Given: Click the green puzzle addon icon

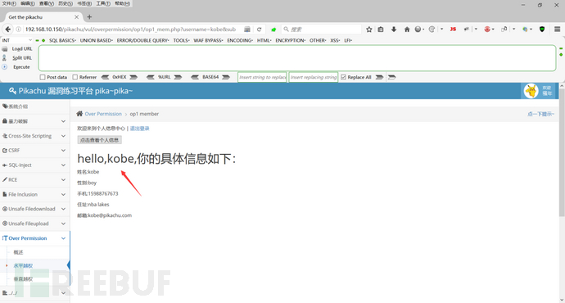Looking at the screenshot, I should pyautogui.click(x=273, y=29).
